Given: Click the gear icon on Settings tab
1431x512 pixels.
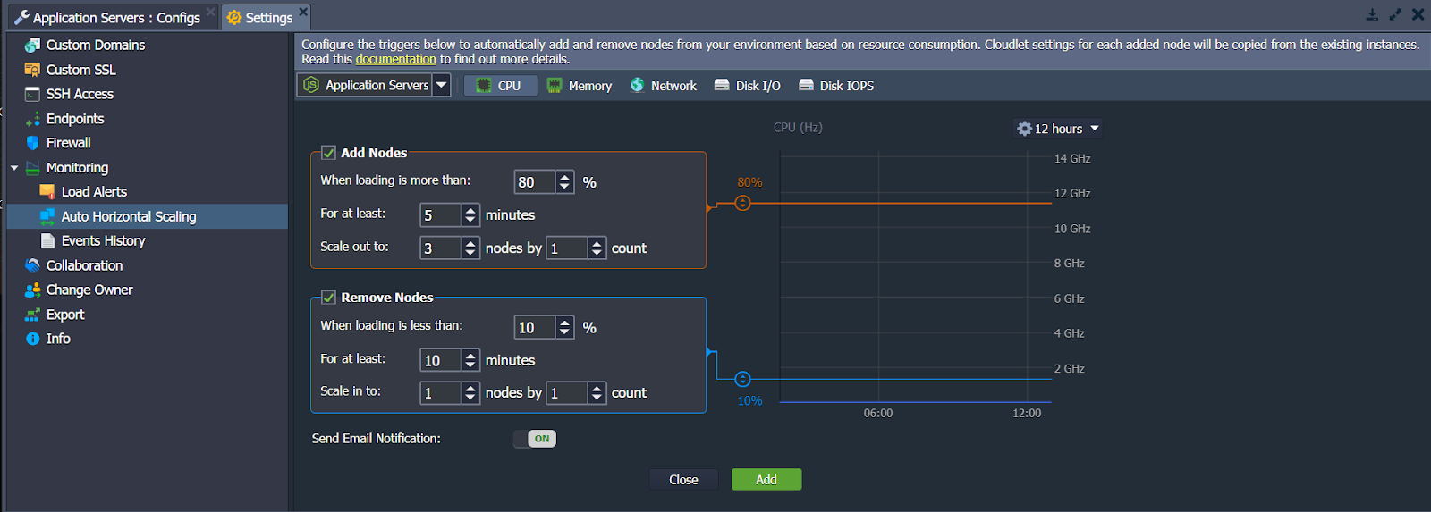Looking at the screenshot, I should pyautogui.click(x=234, y=17).
